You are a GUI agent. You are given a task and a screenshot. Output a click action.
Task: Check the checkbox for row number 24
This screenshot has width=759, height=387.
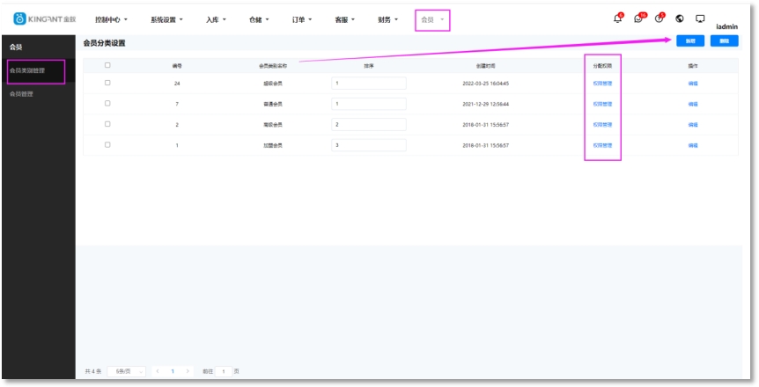click(107, 83)
